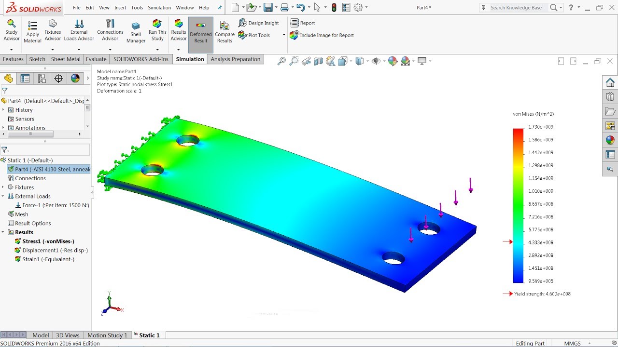Click the Run This Study icon
This screenshot has width=618, height=347.
[x=157, y=30]
